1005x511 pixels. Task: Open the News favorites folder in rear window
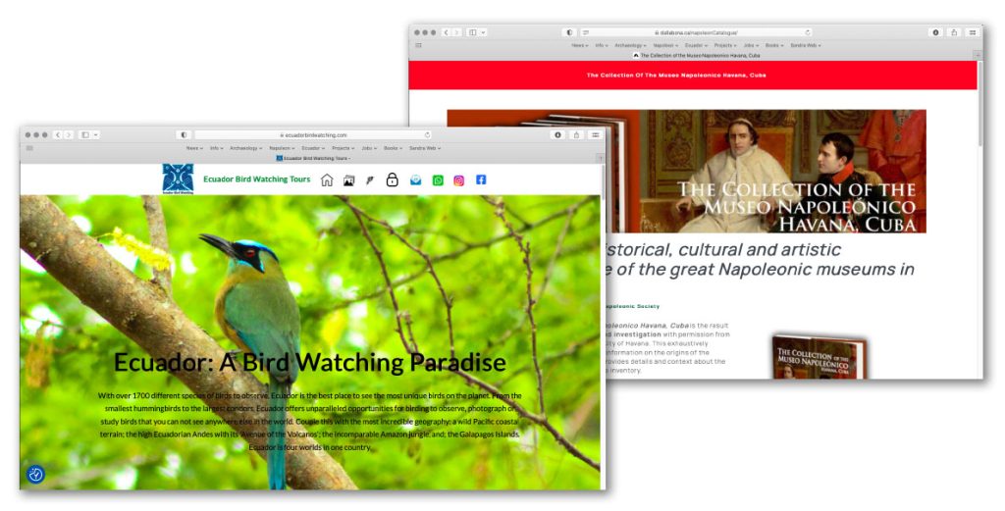(579, 45)
